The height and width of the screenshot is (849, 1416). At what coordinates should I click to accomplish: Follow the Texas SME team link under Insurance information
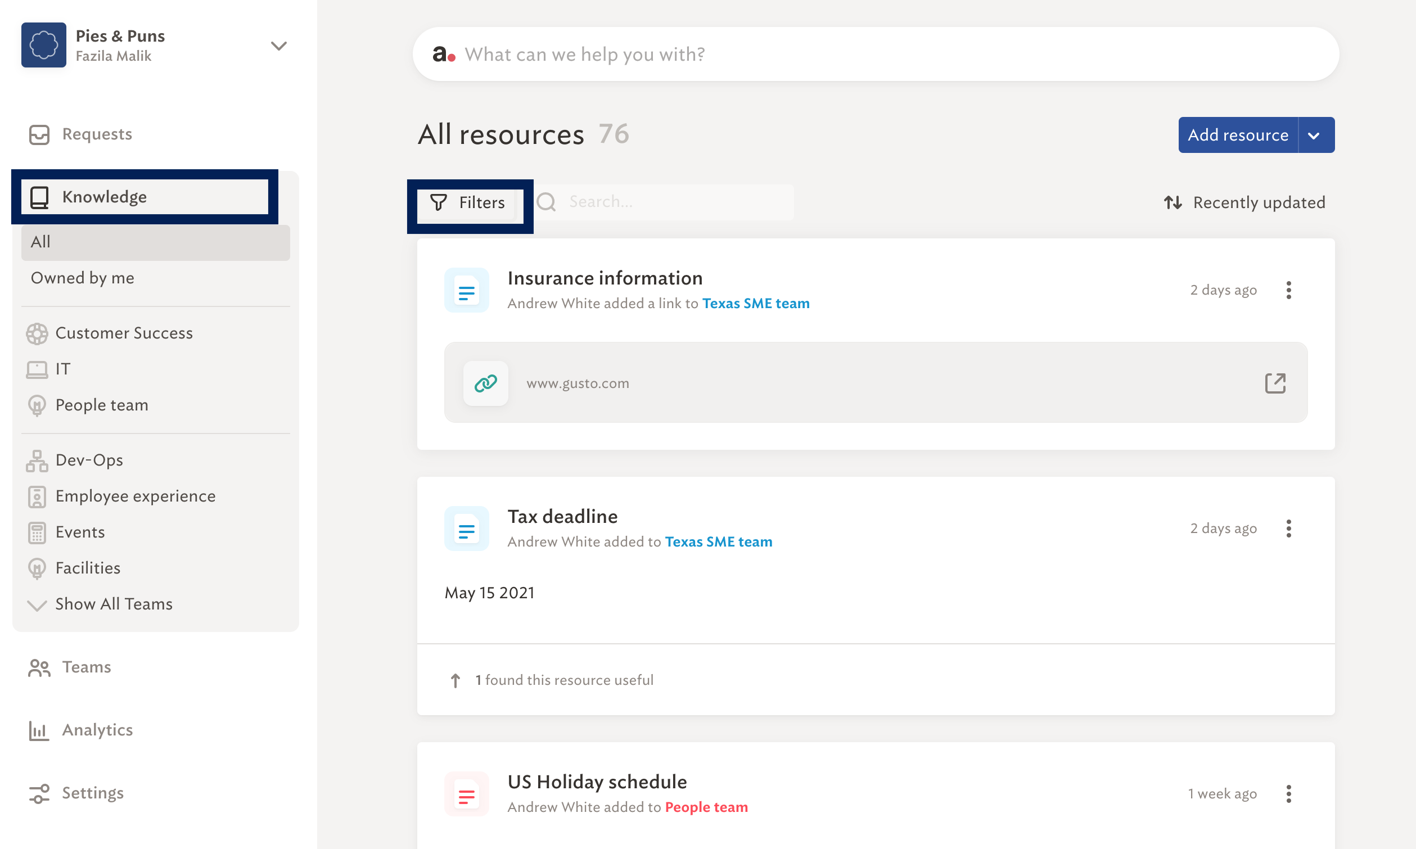[756, 303]
